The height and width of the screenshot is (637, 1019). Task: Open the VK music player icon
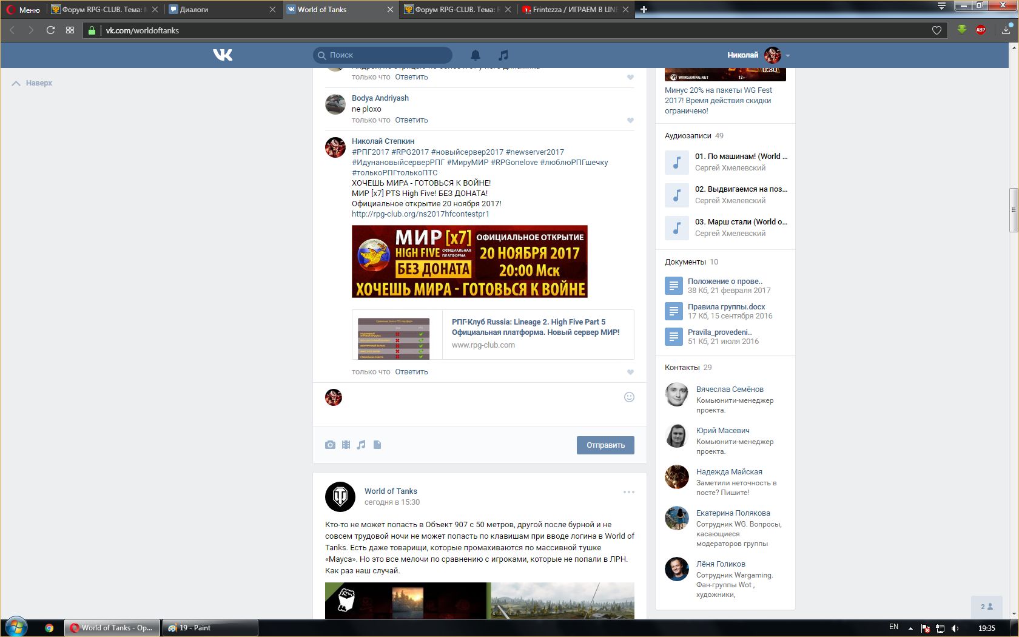503,55
